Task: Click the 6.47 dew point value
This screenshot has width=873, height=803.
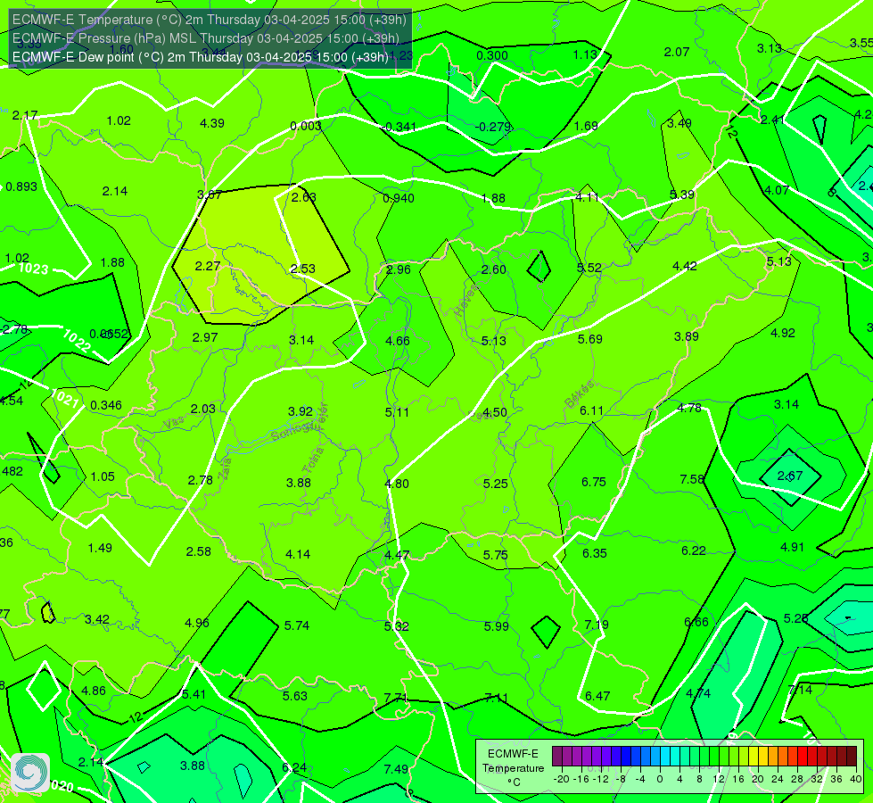Action: pyautogui.click(x=597, y=696)
